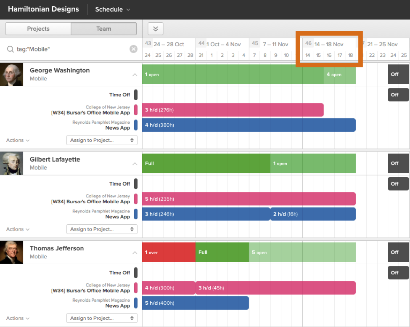Click George Washington's pink Bursar's Office color swatch
Image resolution: width=410 pixels, height=327 pixels.
click(136, 110)
